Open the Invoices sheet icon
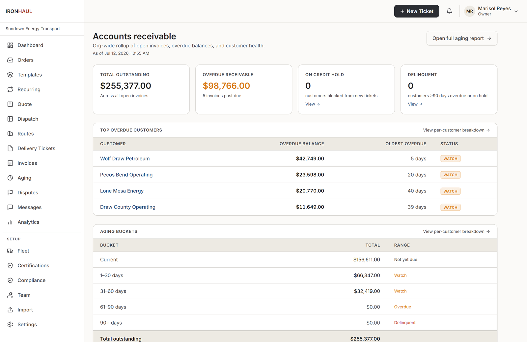 (10, 163)
